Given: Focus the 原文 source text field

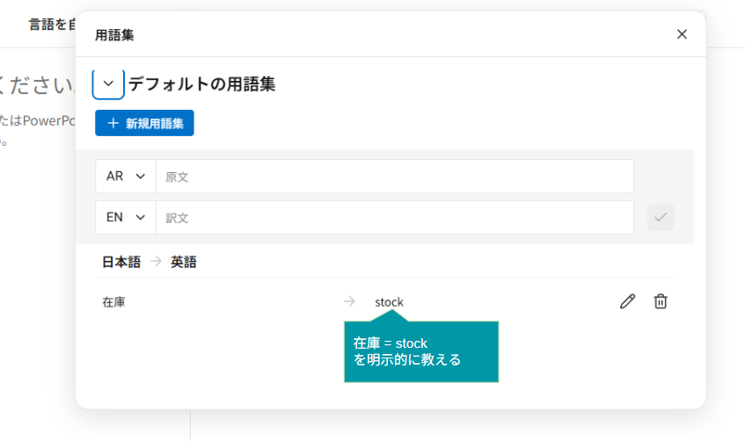Looking at the screenshot, I should pyautogui.click(x=394, y=176).
